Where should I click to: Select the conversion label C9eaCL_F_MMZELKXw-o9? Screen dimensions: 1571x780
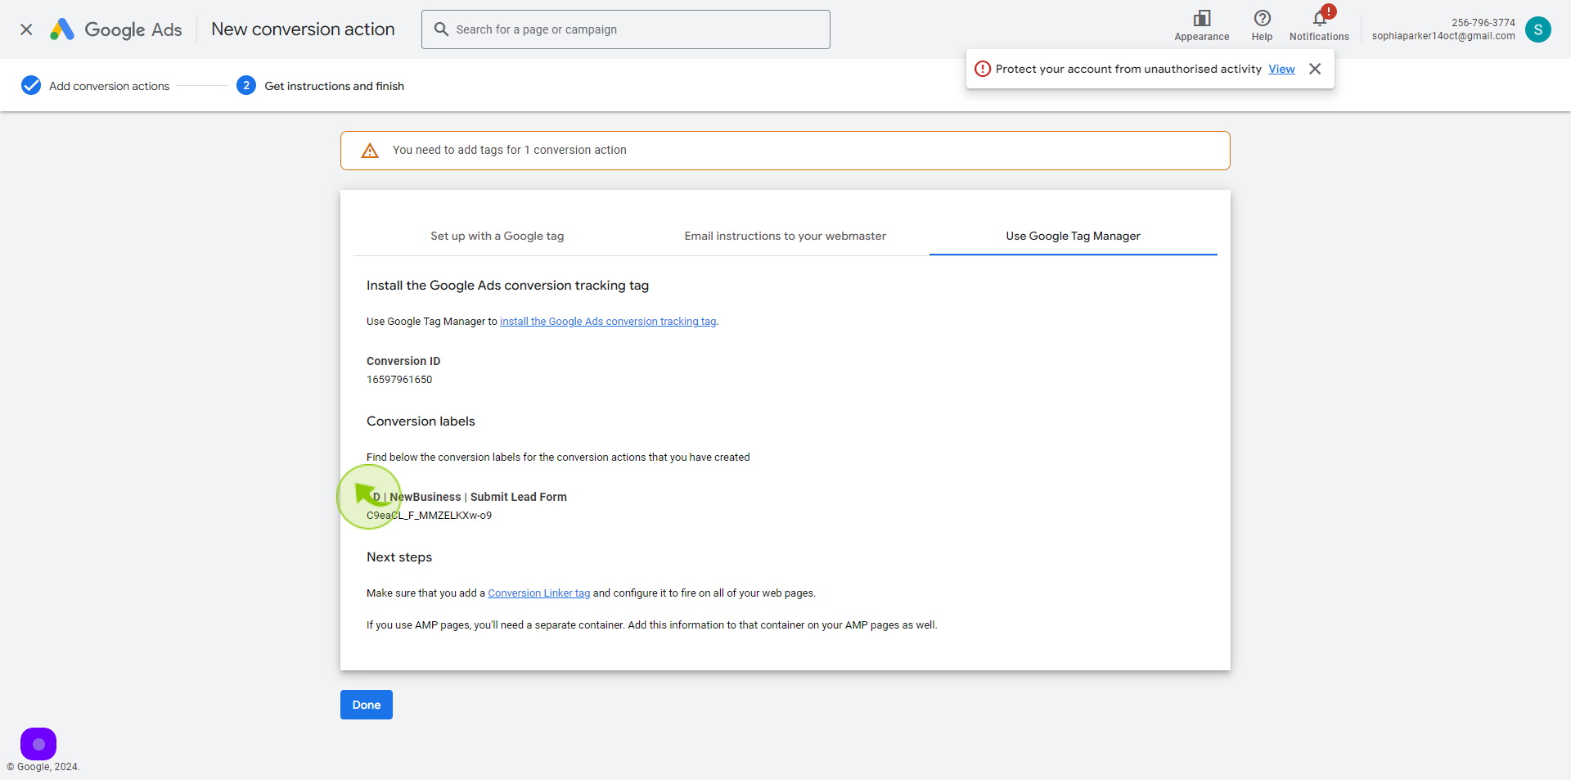429,516
